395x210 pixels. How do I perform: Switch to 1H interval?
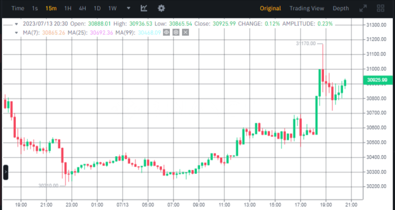[68, 8]
